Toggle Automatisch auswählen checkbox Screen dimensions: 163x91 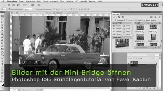[x=9, y=9]
